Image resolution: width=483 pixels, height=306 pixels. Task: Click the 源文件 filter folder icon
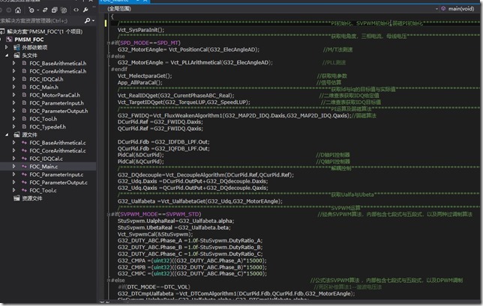click(x=16, y=135)
